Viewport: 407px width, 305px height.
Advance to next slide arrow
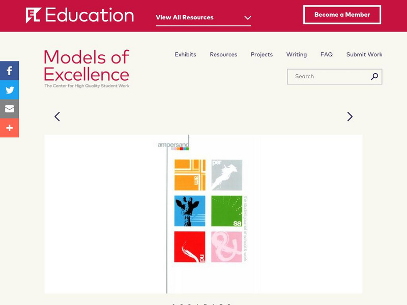(x=350, y=116)
